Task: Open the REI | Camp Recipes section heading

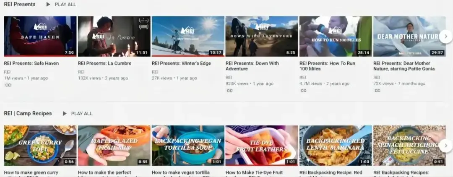Action: coord(28,113)
